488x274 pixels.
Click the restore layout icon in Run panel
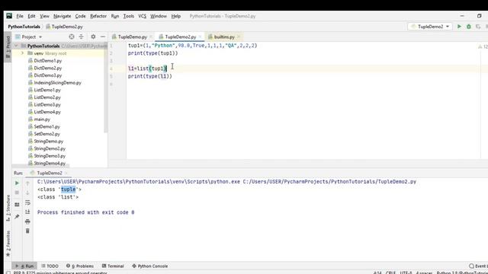pyautogui.click(x=17, y=205)
